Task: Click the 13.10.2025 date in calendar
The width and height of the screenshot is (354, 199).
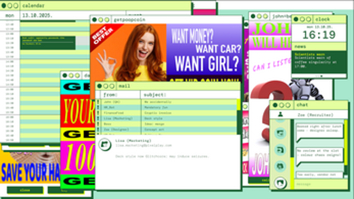Action: click(x=37, y=16)
